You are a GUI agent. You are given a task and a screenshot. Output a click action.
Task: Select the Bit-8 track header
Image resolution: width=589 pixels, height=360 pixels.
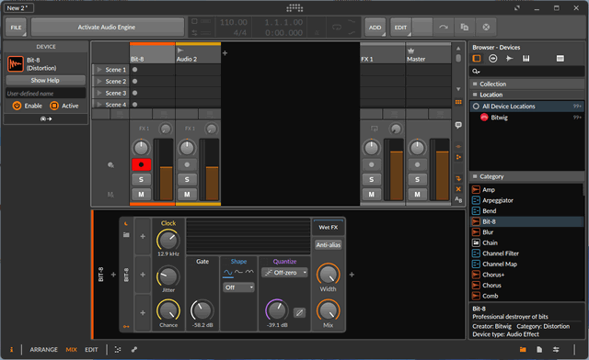pos(152,54)
